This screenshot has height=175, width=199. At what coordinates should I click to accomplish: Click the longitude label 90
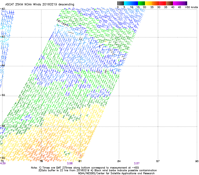click(197, 161)
